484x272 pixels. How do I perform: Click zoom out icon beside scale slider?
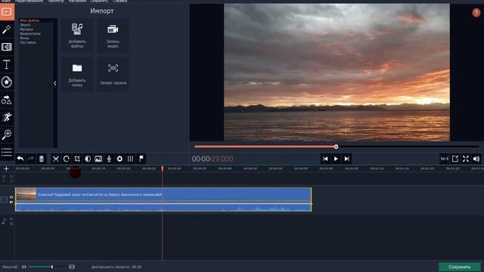(x=24, y=267)
